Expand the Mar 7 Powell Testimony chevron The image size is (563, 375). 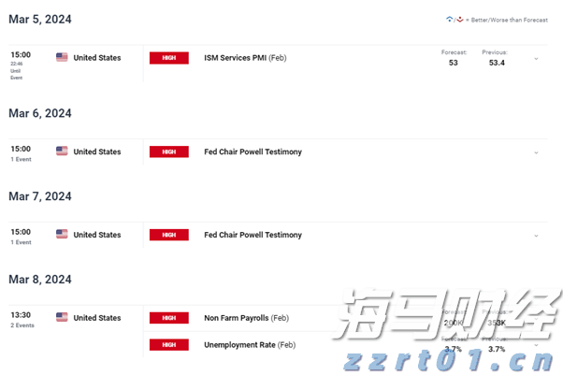pyautogui.click(x=536, y=236)
